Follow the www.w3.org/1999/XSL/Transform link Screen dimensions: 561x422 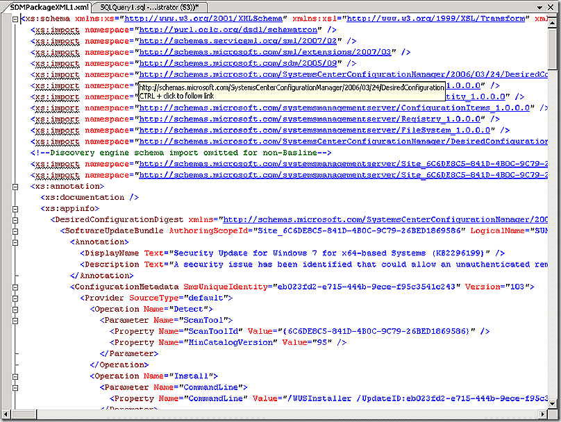(x=436, y=19)
